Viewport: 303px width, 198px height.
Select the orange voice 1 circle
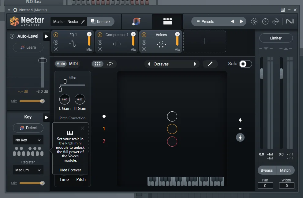tap(172, 129)
